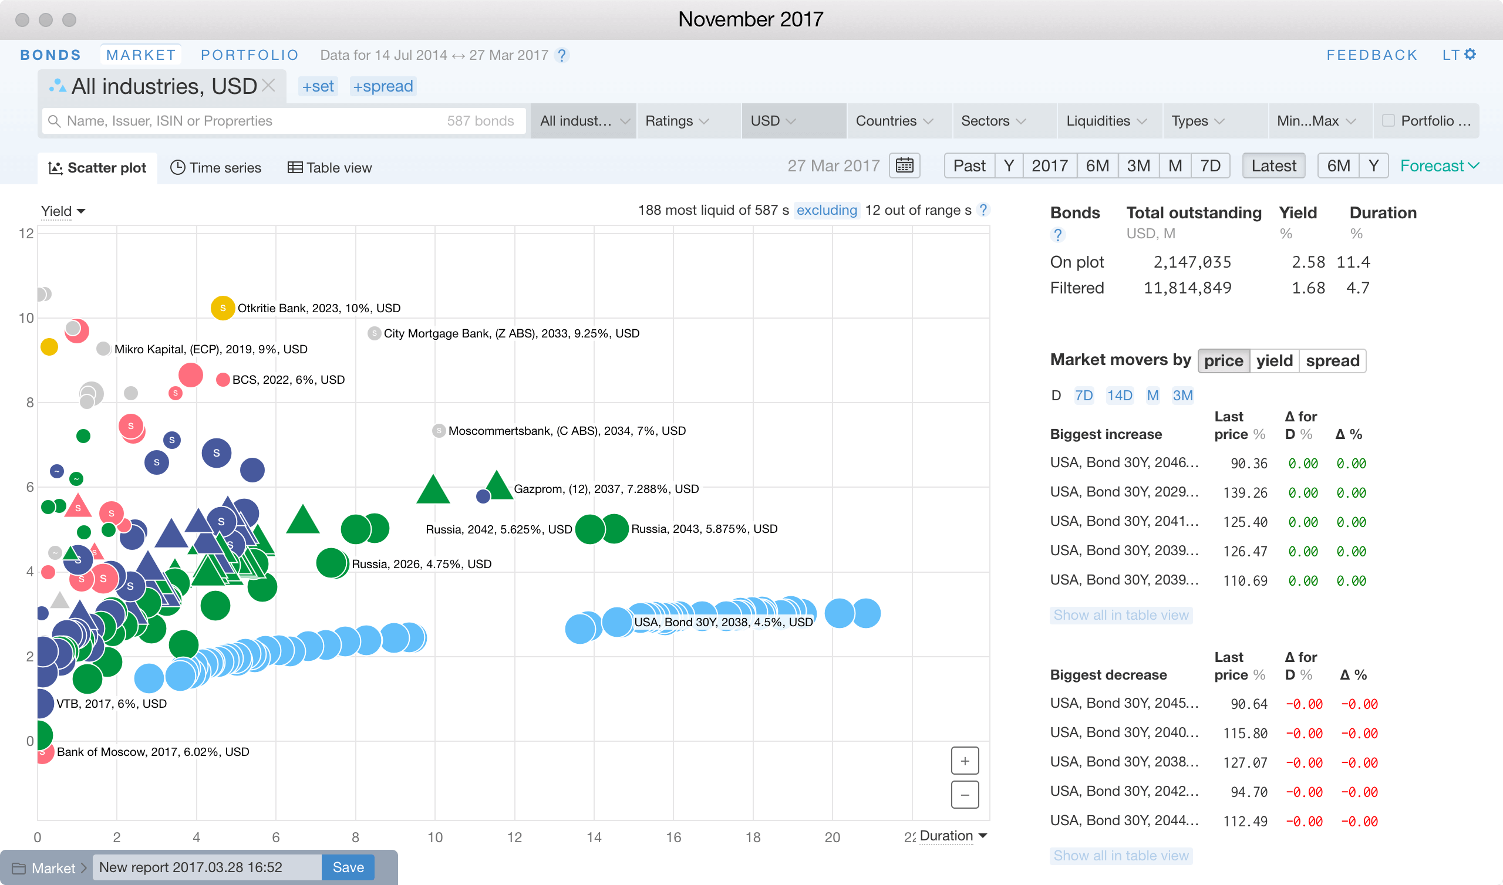Select the Russia 2026 green bubble
Viewport: 1503px width, 885px height.
click(x=332, y=563)
